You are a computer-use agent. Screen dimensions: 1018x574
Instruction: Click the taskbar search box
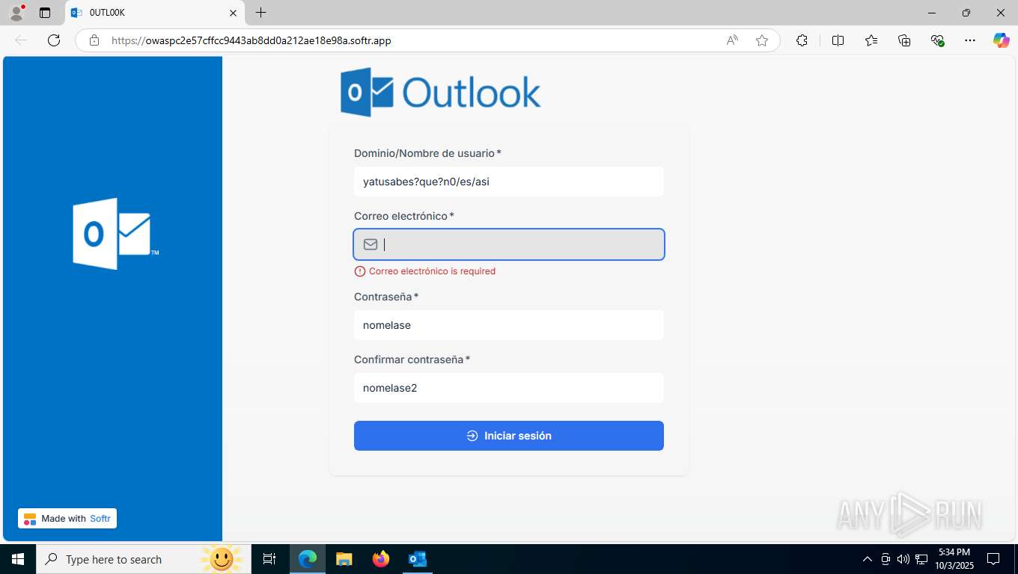142,559
